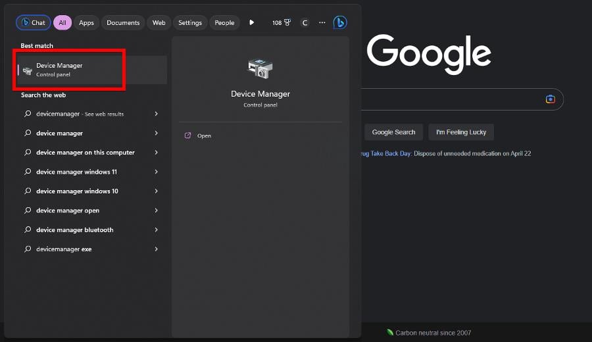Select device manager windows 11 suggestion
Viewport: 592px width, 342px height.
click(77, 172)
